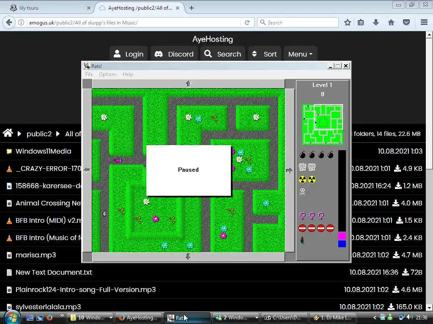Open the Sort options on AyeHosting
Image resolution: width=433 pixels, height=324 pixels.
265,54
